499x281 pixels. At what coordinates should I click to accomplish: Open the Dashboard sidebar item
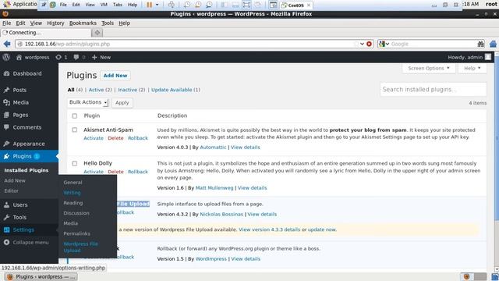pos(27,73)
